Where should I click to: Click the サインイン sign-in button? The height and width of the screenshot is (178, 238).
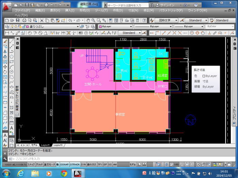165,5
